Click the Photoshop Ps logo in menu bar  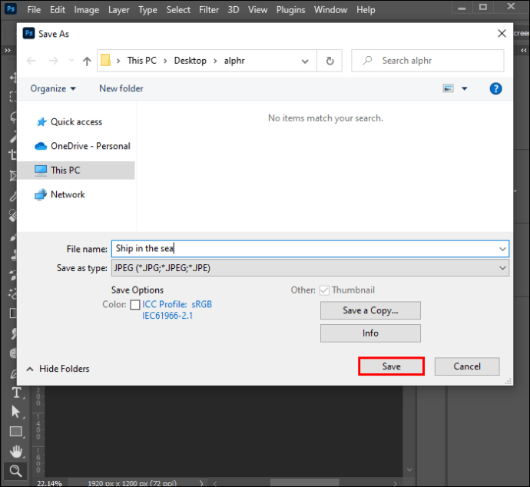[11, 8]
